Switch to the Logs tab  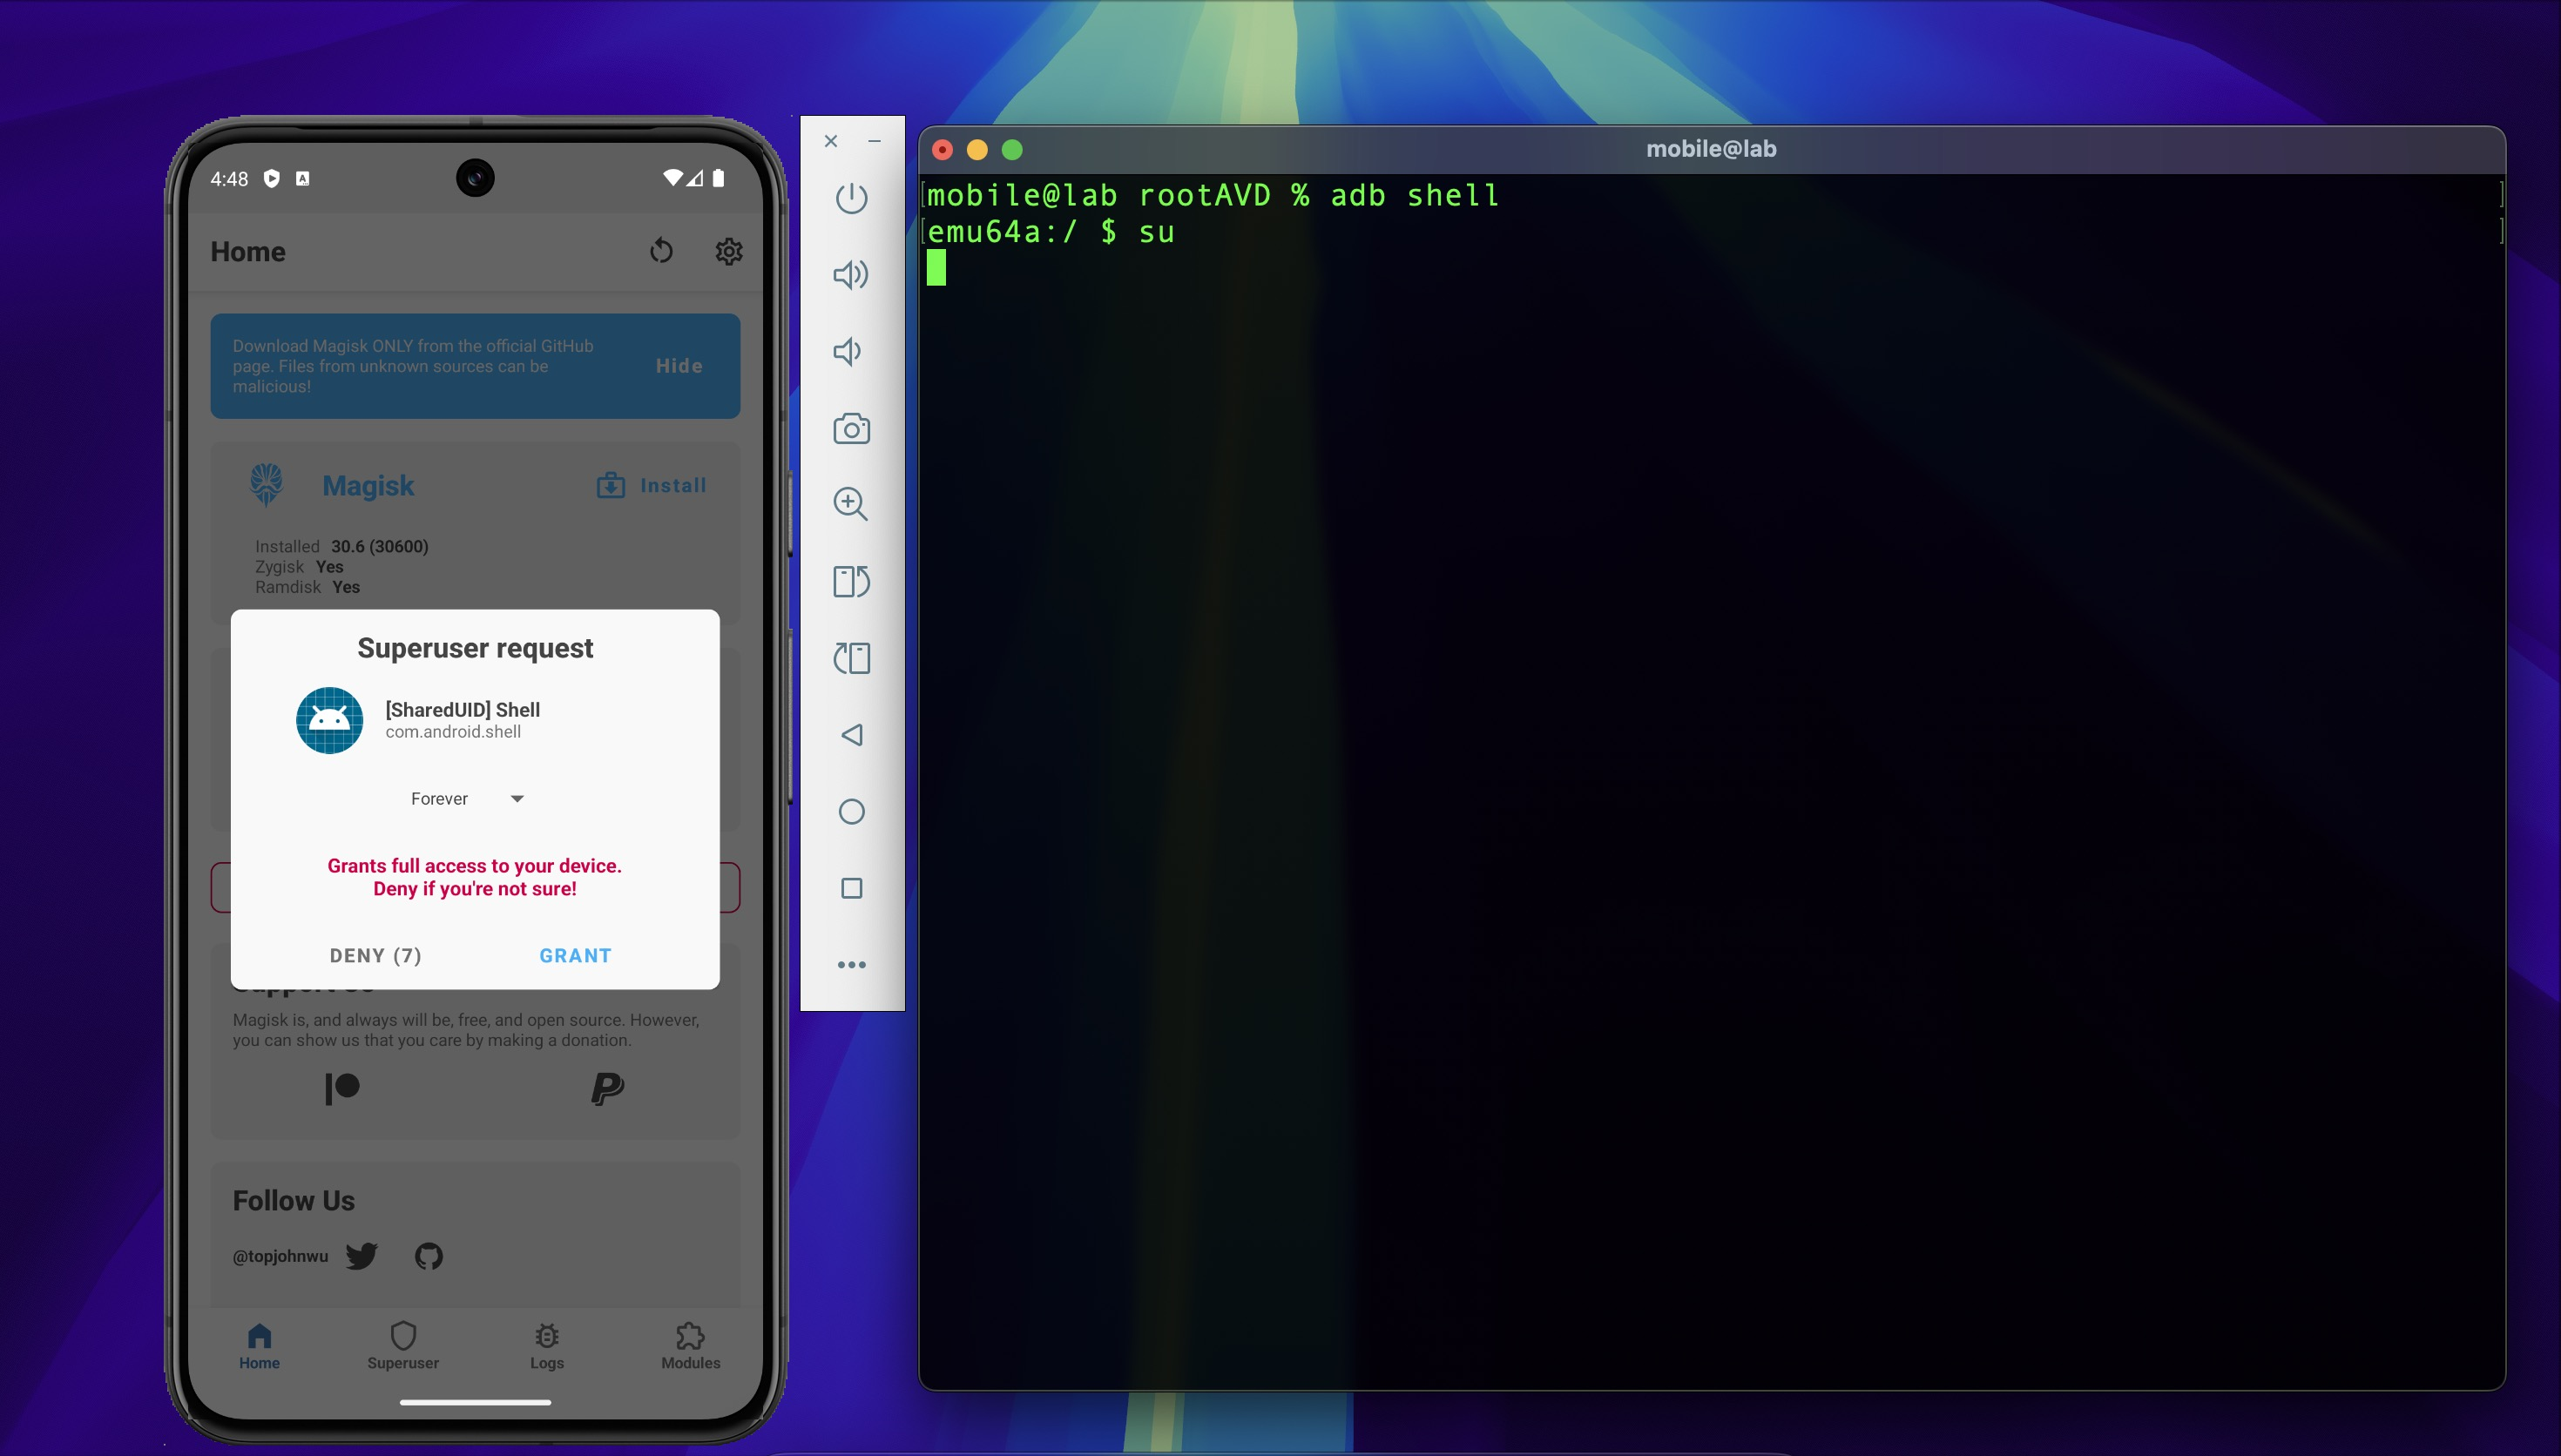[x=547, y=1346]
